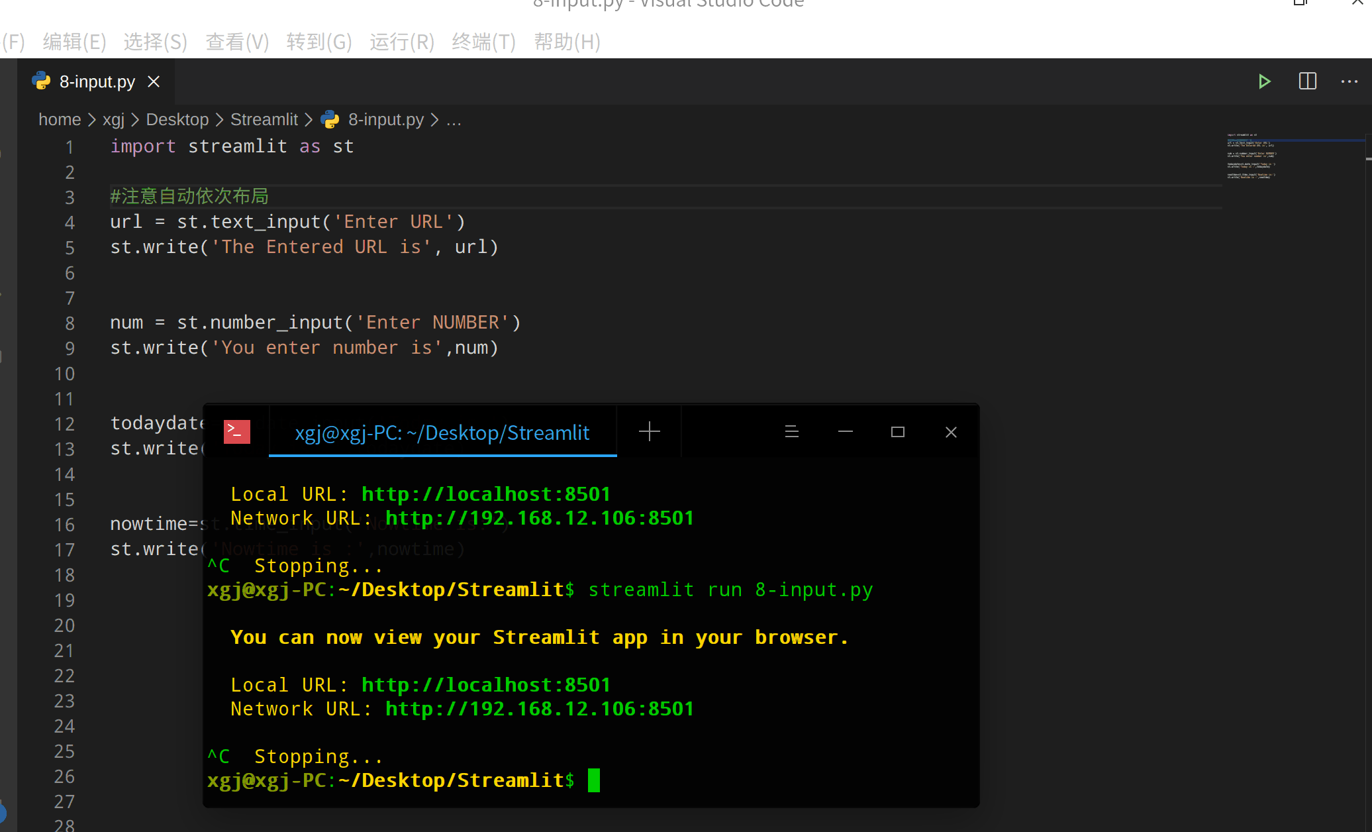This screenshot has width=1372, height=832.
Task: Click the red terminal app icon
Action: pos(236,432)
